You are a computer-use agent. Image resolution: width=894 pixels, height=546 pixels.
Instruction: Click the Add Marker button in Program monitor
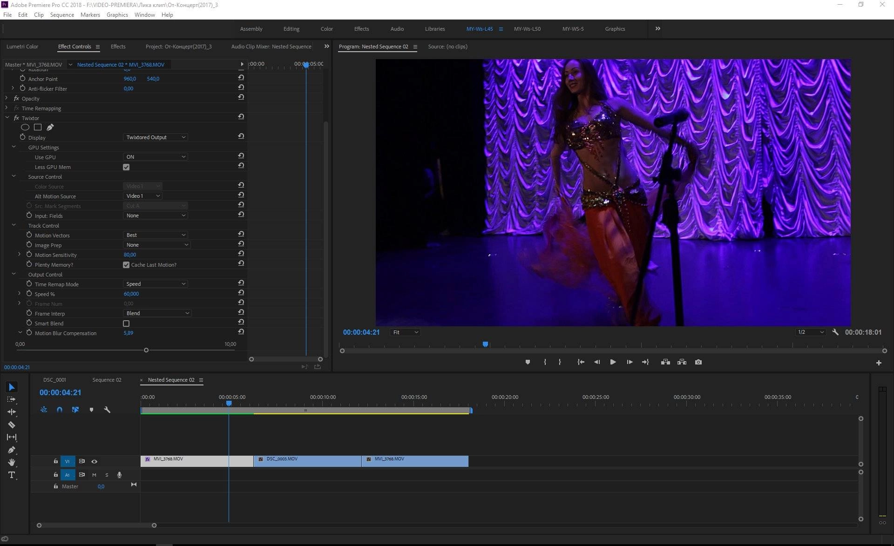pyautogui.click(x=528, y=362)
